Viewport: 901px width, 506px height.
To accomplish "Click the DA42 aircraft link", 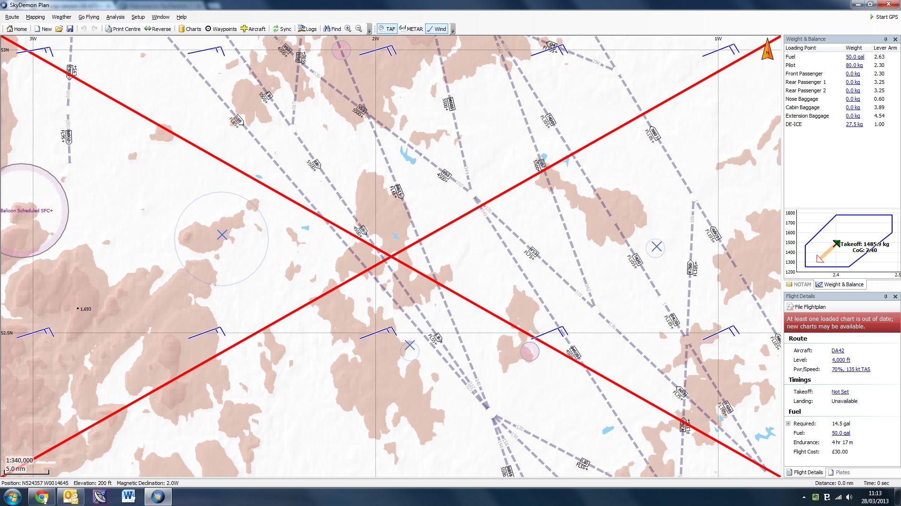I will pos(838,350).
